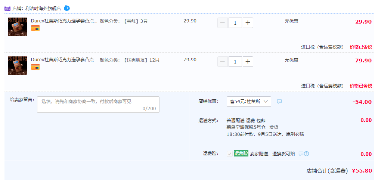
Task: Open comment icon beside 店铺优惠 dropdown
Action: click(x=279, y=102)
